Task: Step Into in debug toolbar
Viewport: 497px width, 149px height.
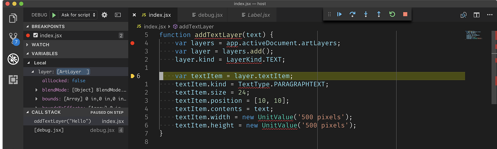Action: (366, 14)
